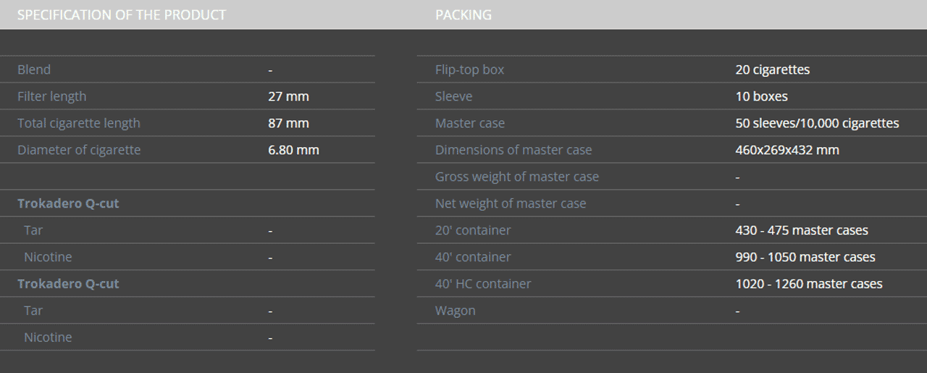The height and width of the screenshot is (373, 927).
Task: Select Nicotine label under second Trokadero Q-cut
Action: point(48,338)
